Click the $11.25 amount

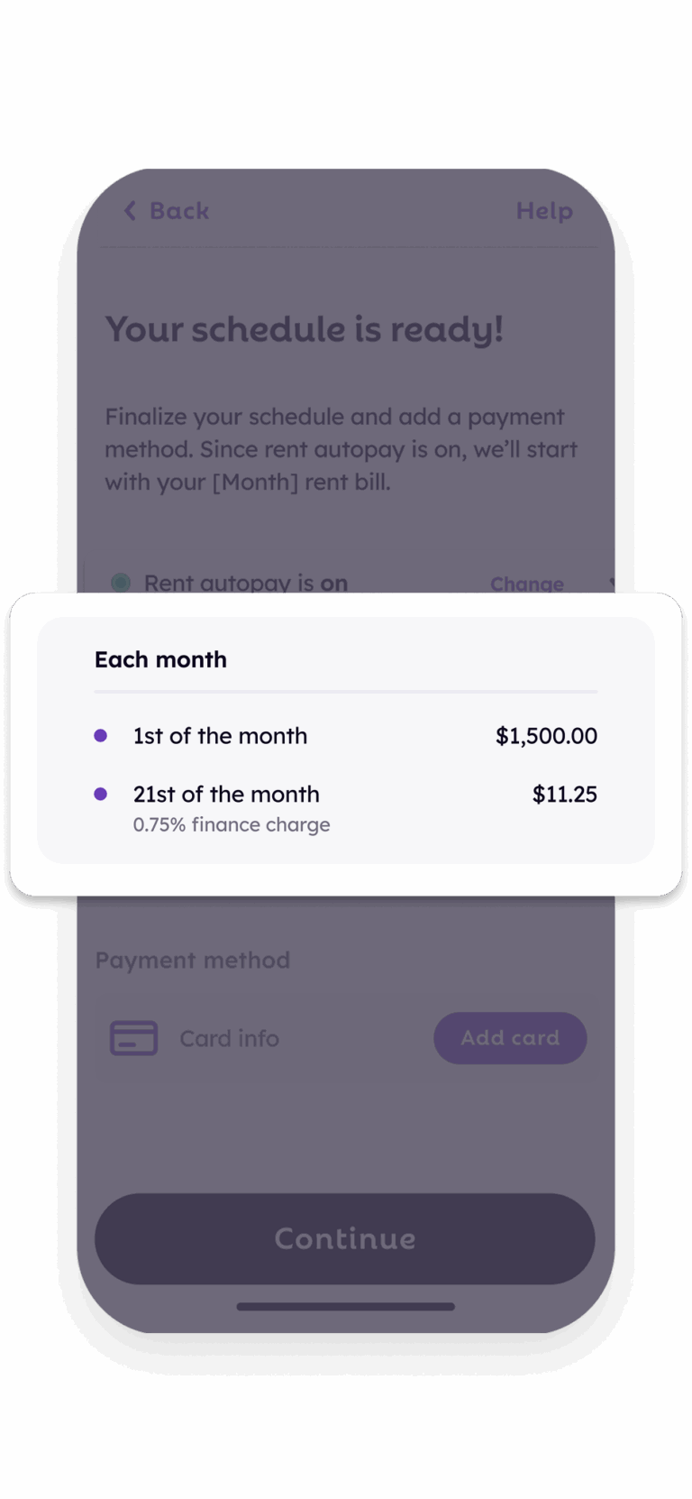point(565,794)
